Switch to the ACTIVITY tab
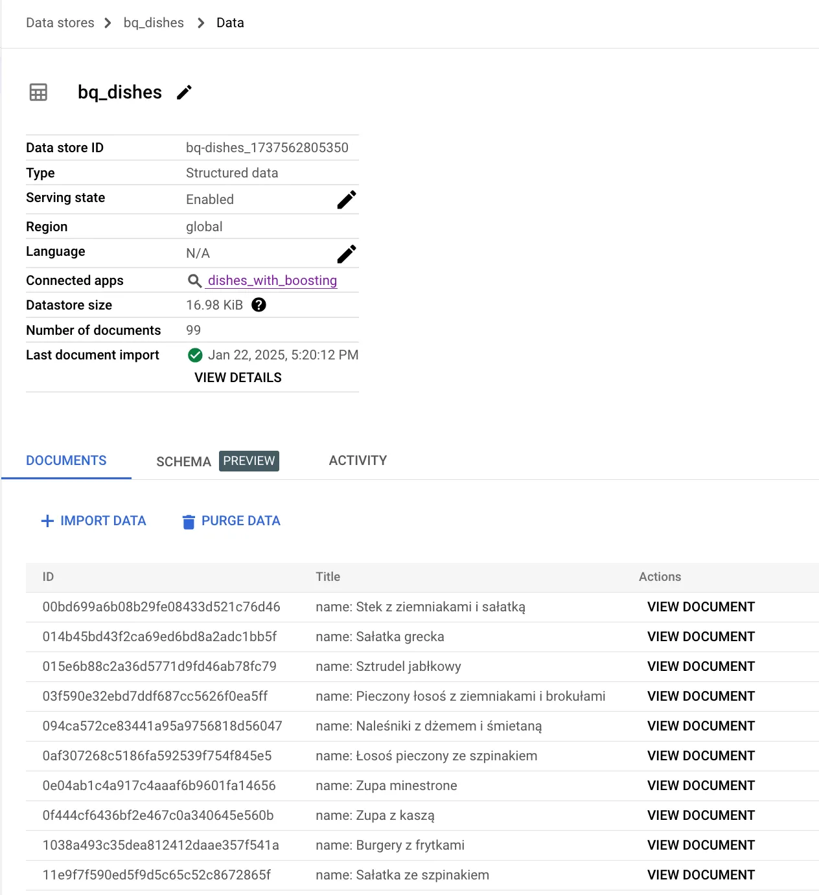The width and height of the screenshot is (819, 895). coord(358,460)
